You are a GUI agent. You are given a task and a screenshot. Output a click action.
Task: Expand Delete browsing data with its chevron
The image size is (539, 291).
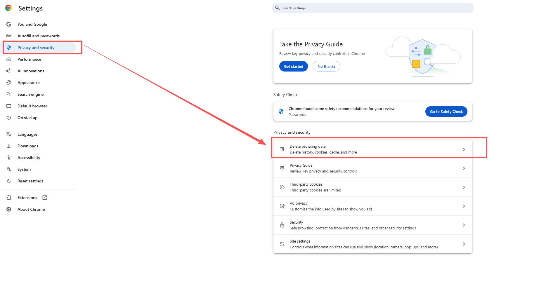click(464, 149)
